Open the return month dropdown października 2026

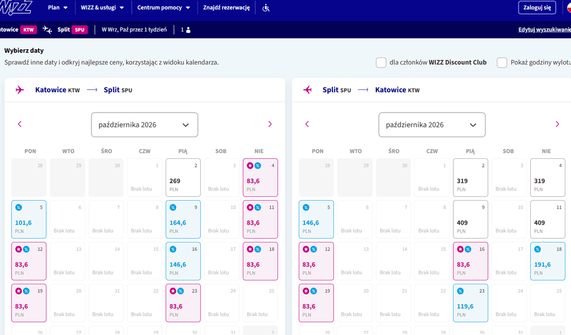point(432,124)
